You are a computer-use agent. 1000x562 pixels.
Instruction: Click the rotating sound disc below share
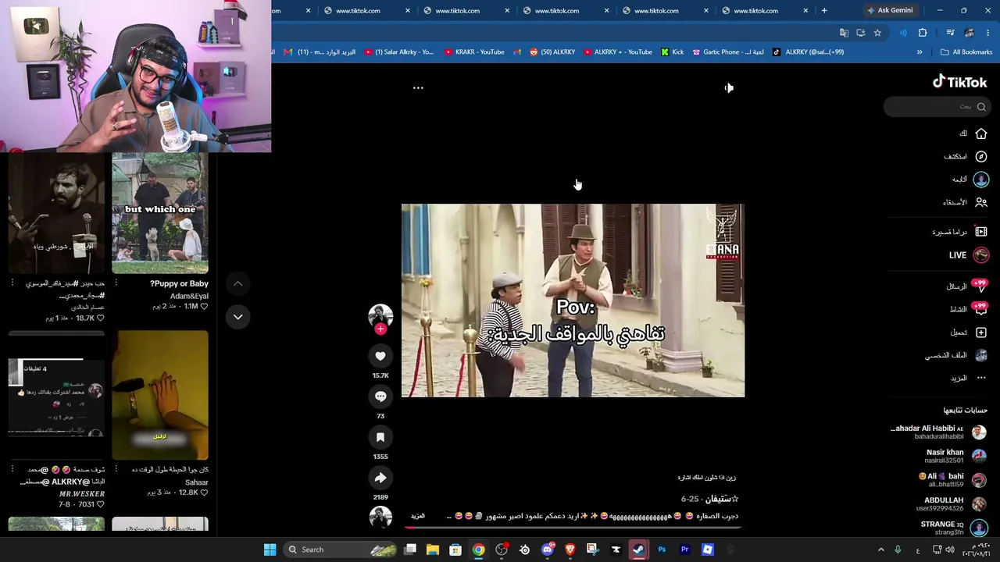[380, 518]
